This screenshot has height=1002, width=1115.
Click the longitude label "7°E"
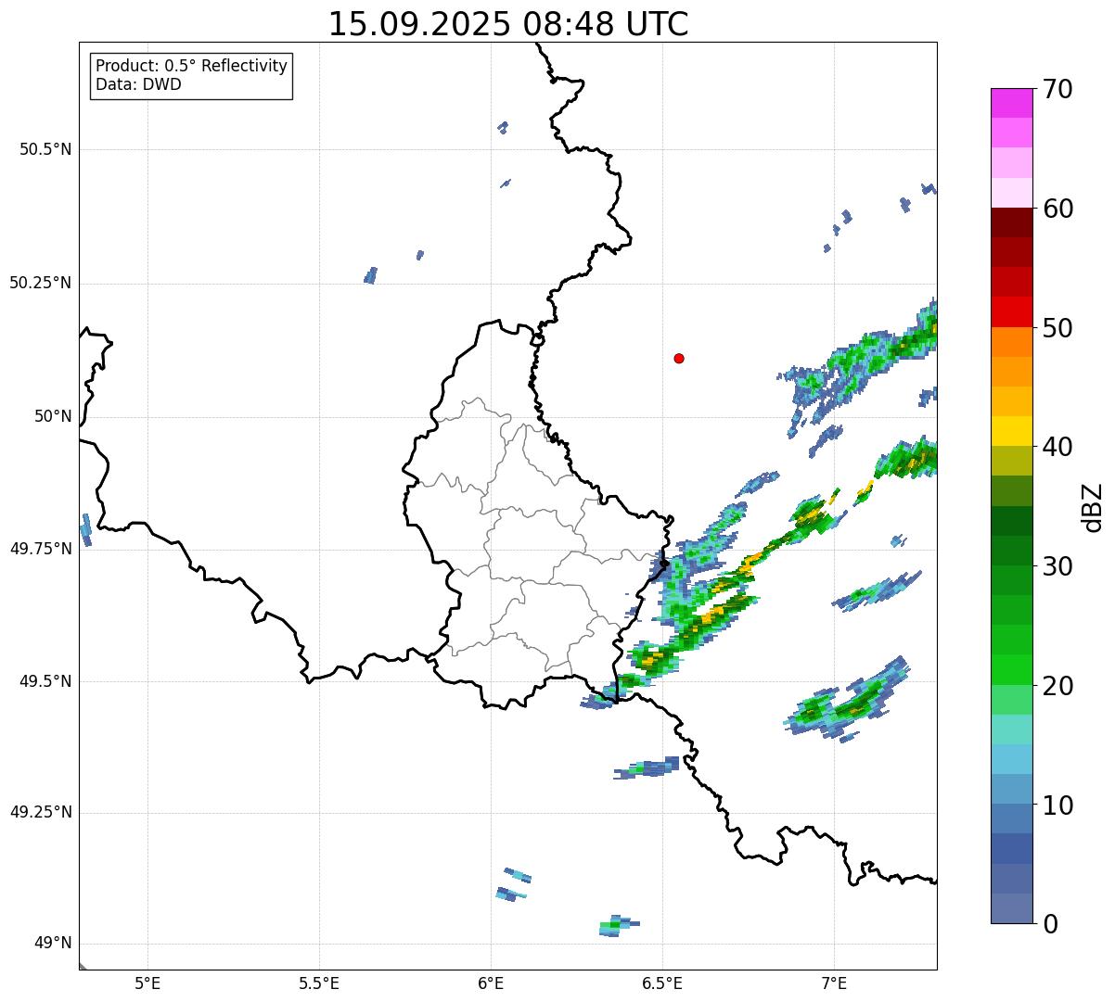pos(834,983)
